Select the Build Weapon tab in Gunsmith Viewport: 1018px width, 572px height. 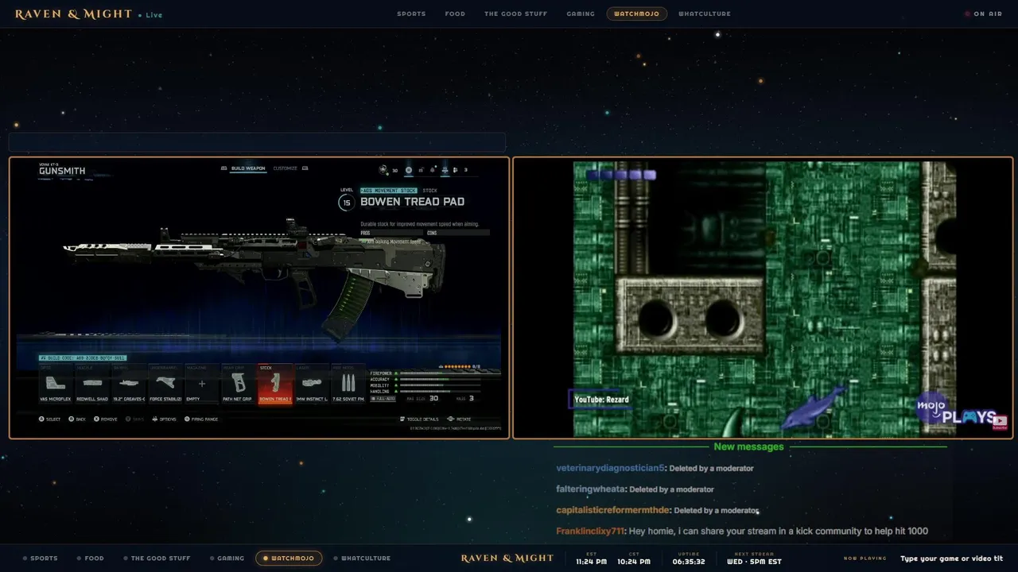[x=248, y=168]
